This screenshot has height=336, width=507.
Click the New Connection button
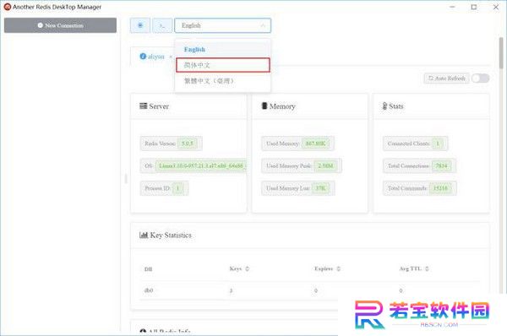pyautogui.click(x=60, y=25)
